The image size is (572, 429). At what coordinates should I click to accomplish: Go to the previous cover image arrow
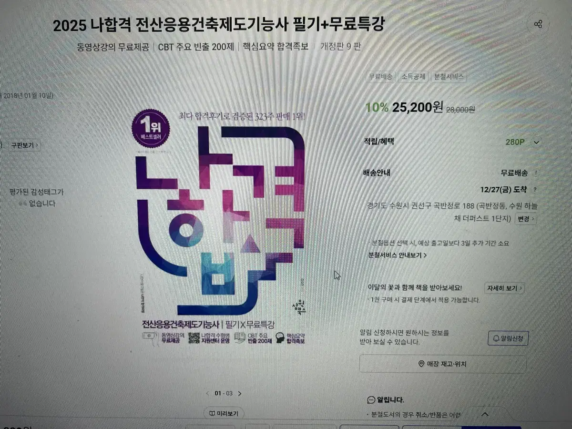(x=207, y=394)
